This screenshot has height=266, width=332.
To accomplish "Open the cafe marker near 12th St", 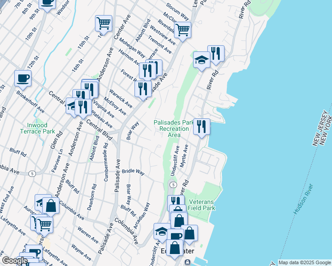I will 23,78.
